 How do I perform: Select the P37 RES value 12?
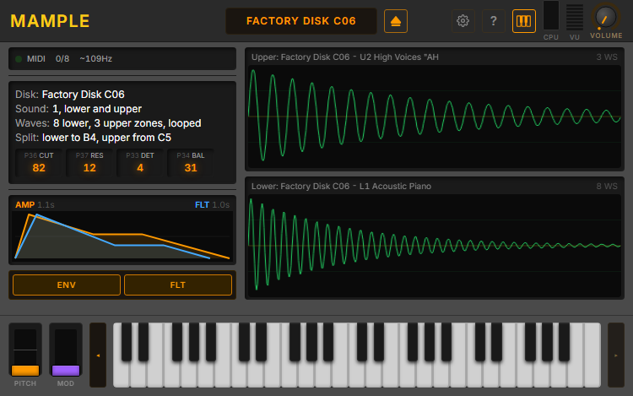[89, 168]
